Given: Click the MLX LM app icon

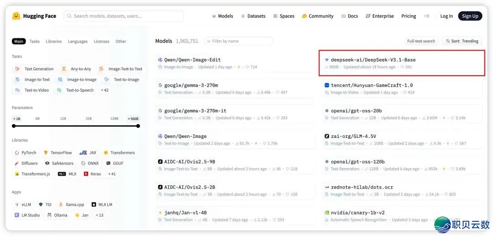Looking at the screenshot, I should point(94,205).
